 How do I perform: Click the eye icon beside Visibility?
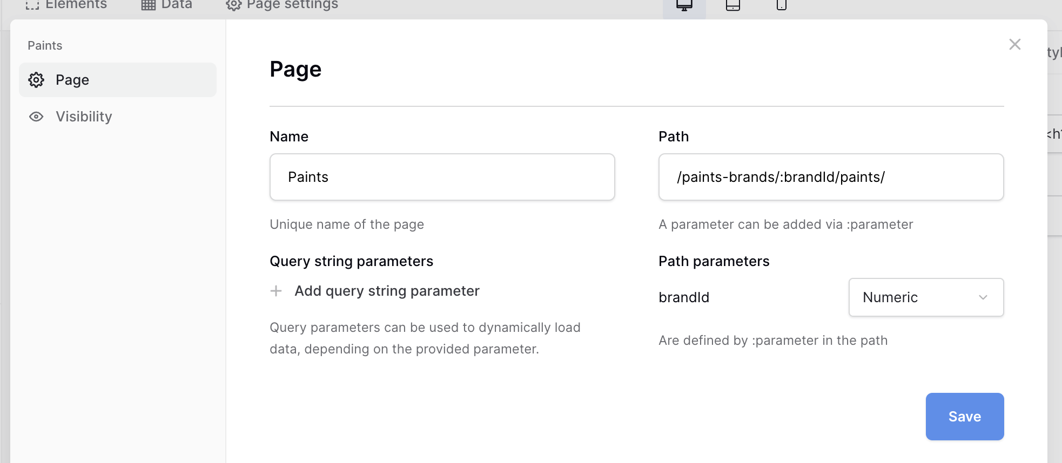click(36, 117)
